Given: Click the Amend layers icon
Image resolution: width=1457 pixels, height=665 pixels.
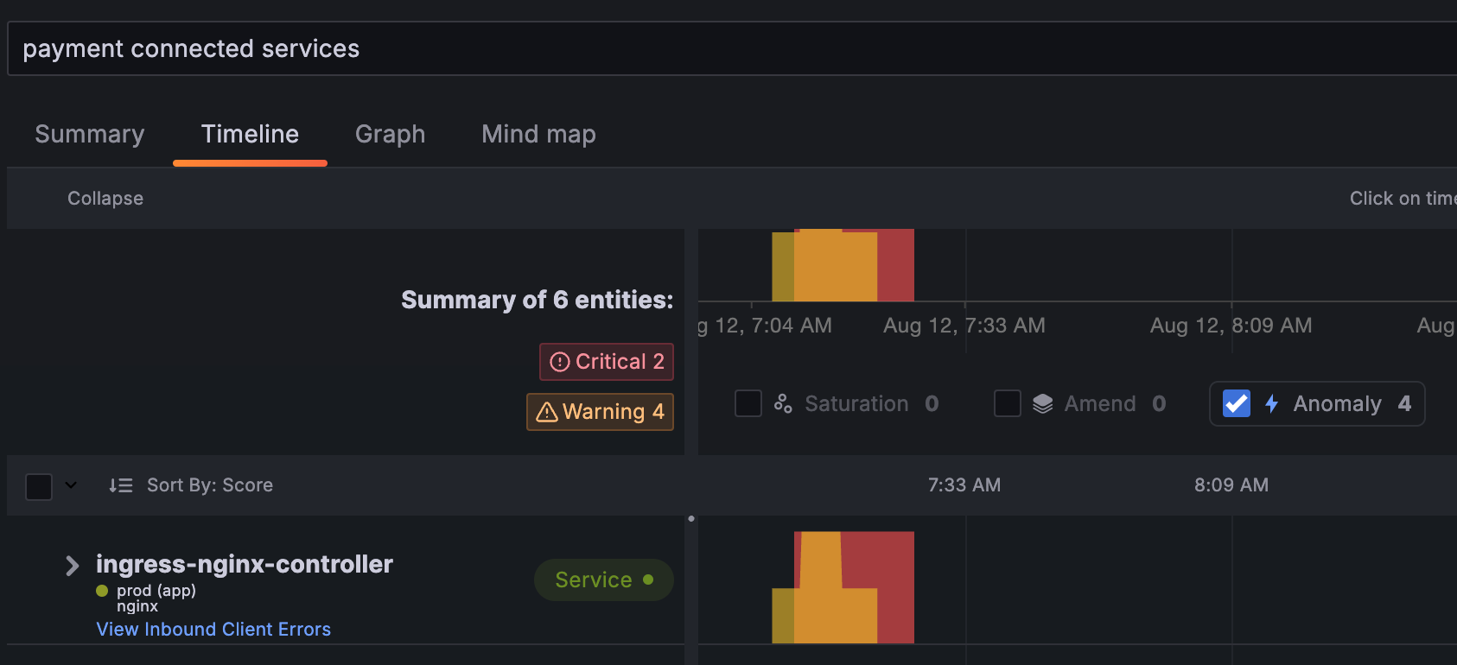Looking at the screenshot, I should tap(1043, 403).
